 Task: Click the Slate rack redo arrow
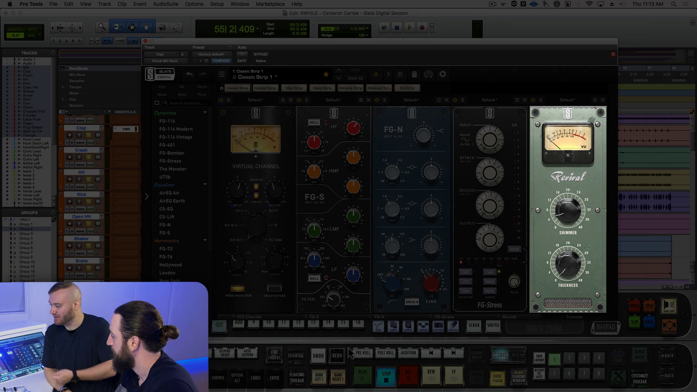[x=203, y=74]
